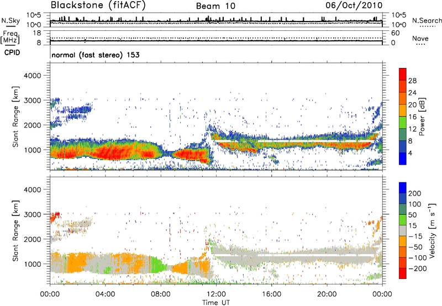Click the Blackstone (fitACF) title text
The width and height of the screenshot is (442, 306).
coord(98,6)
